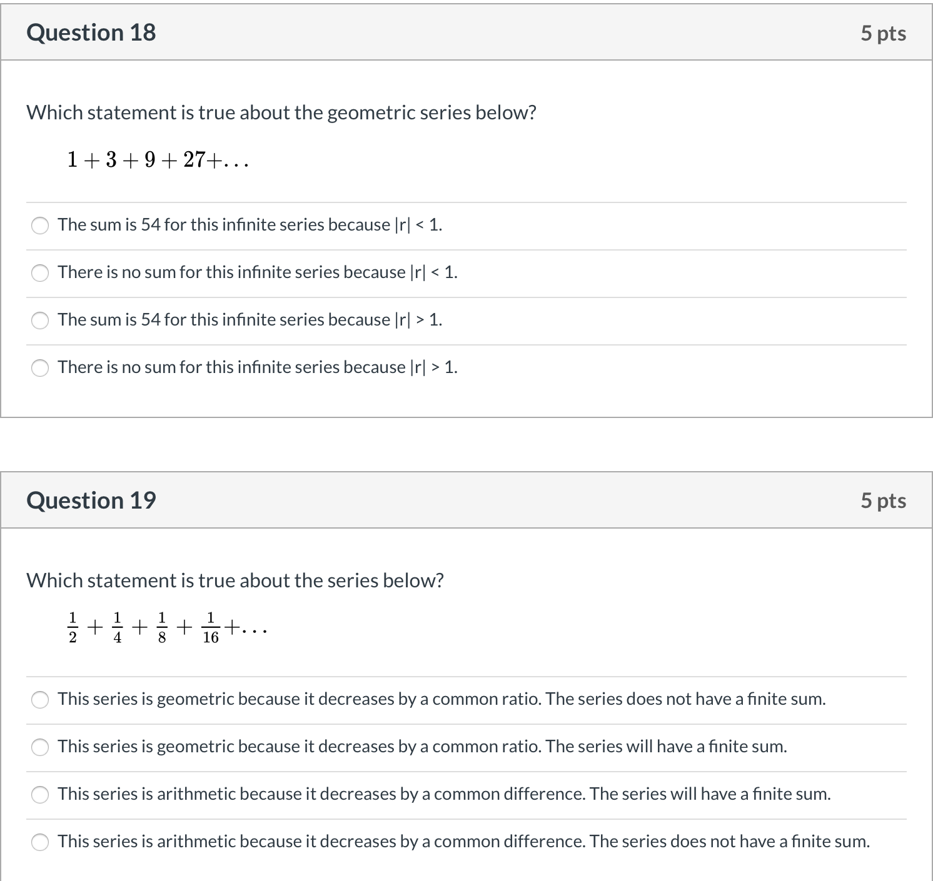This screenshot has width=933, height=881.
Task: Click the fraction series expression in Question 19
Action: [167, 627]
